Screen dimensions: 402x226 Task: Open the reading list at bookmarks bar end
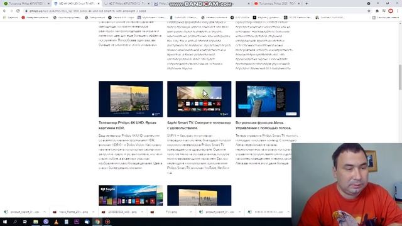click(386, 18)
